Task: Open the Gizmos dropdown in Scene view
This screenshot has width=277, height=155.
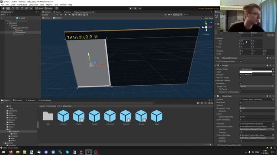Action: coord(177,15)
